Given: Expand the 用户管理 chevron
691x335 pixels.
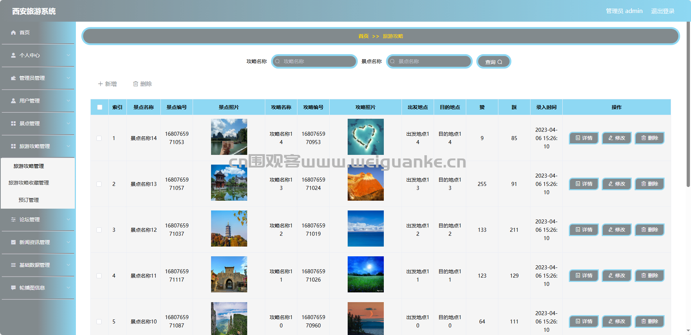Looking at the screenshot, I should point(68,101).
